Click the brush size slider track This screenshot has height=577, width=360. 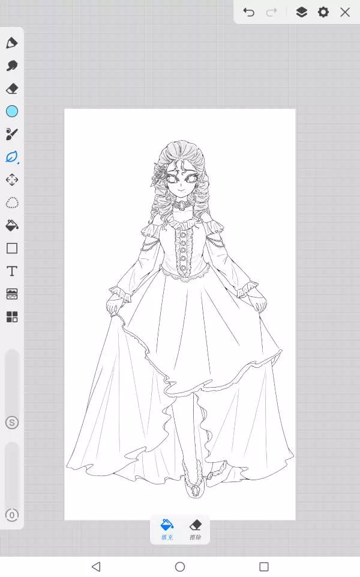pos(12,379)
